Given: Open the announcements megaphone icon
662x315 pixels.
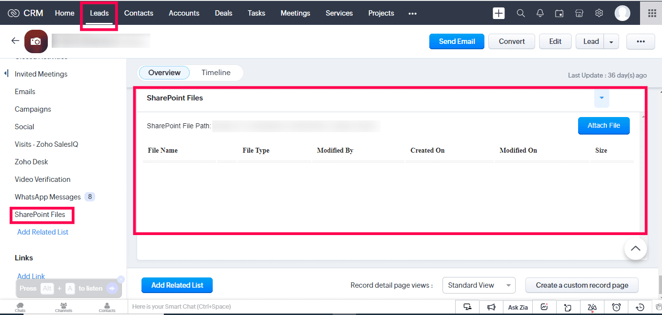Looking at the screenshot, I should [491, 307].
